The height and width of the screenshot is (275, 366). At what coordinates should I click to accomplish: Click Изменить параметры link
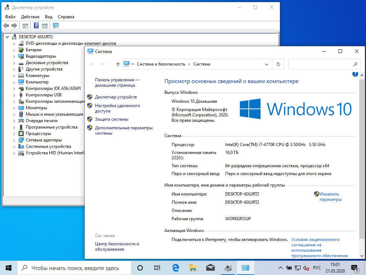(x=330, y=197)
